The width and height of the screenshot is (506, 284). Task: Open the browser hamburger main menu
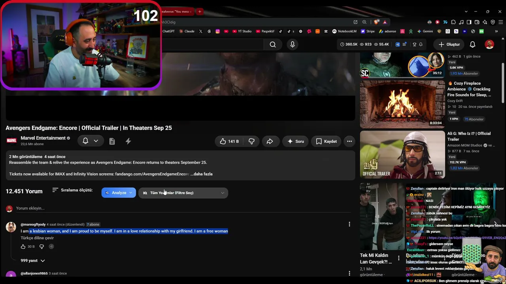[502, 22]
